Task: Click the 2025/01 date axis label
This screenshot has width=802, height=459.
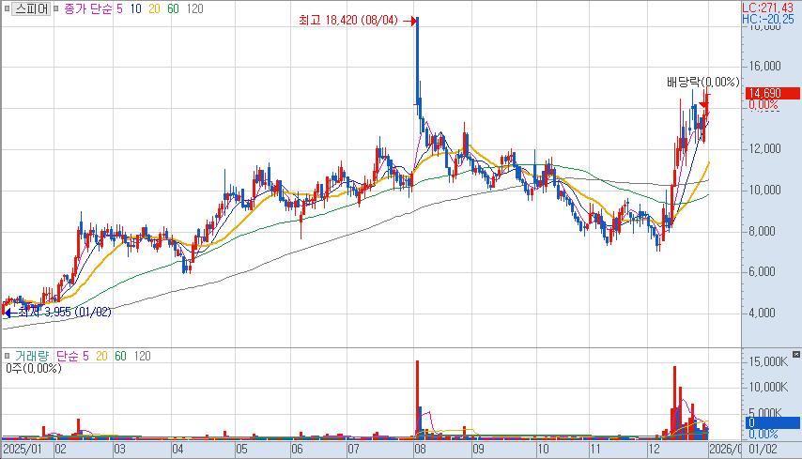Action: [23, 450]
